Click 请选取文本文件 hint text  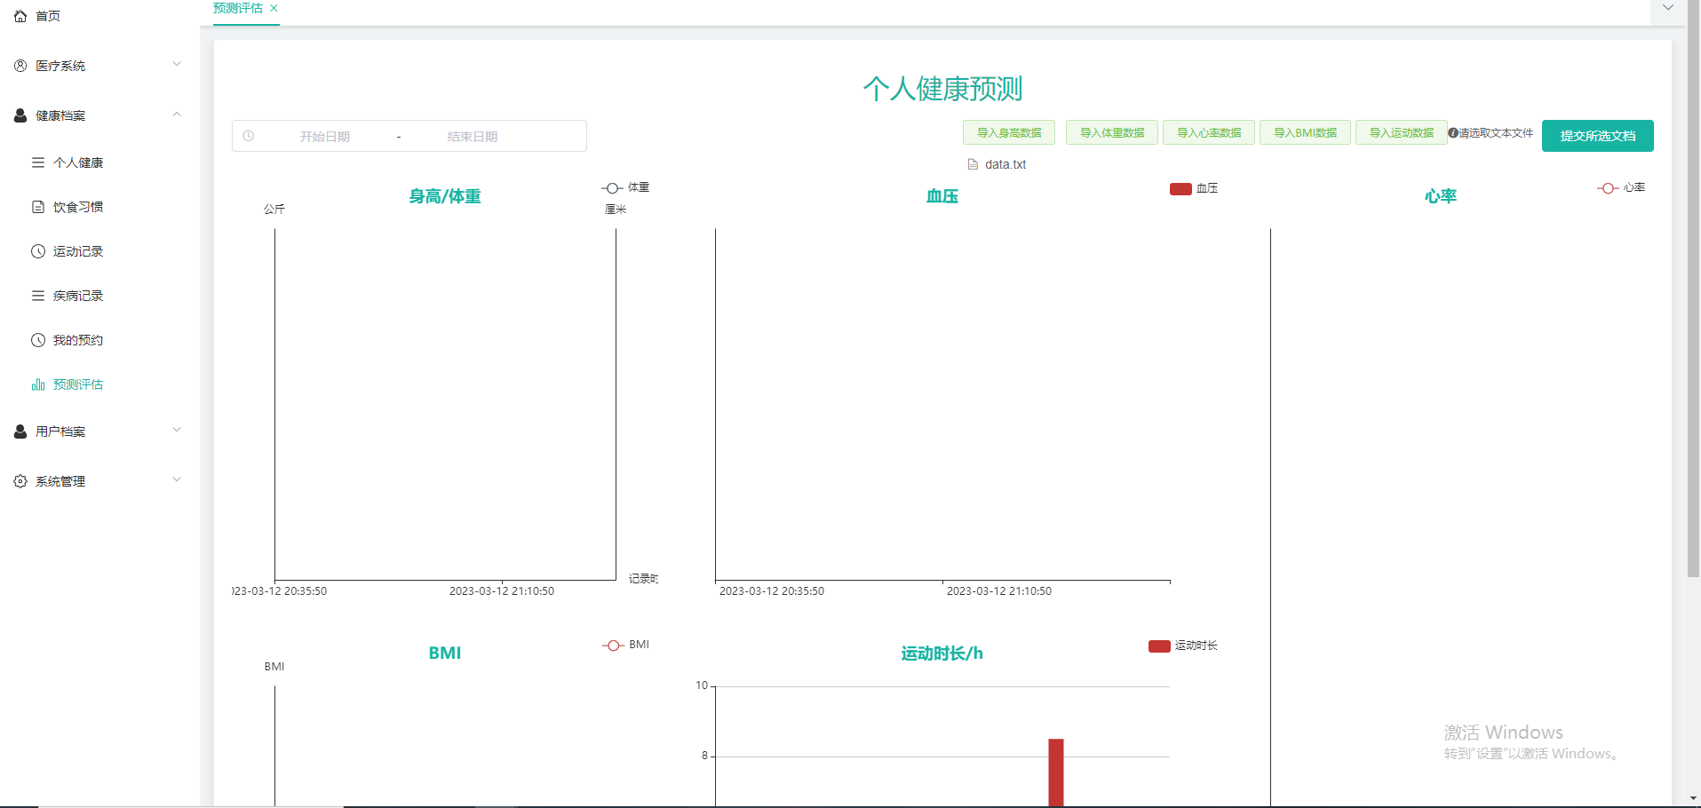[1497, 133]
